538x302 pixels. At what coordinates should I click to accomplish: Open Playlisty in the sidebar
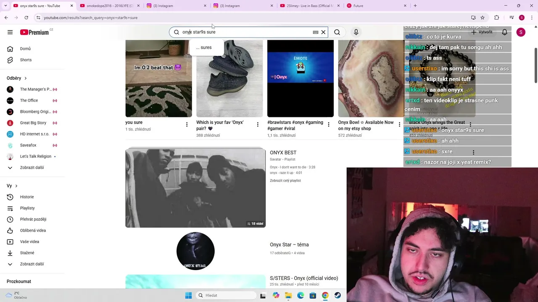32,208
